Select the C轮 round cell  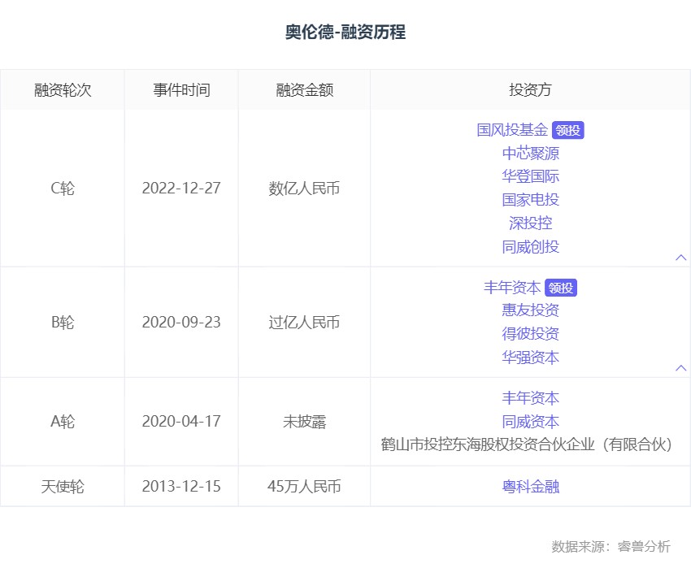[63, 188]
